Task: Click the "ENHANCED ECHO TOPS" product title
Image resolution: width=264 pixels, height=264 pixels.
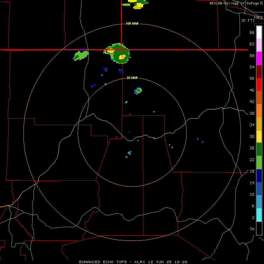Action: coord(103,262)
